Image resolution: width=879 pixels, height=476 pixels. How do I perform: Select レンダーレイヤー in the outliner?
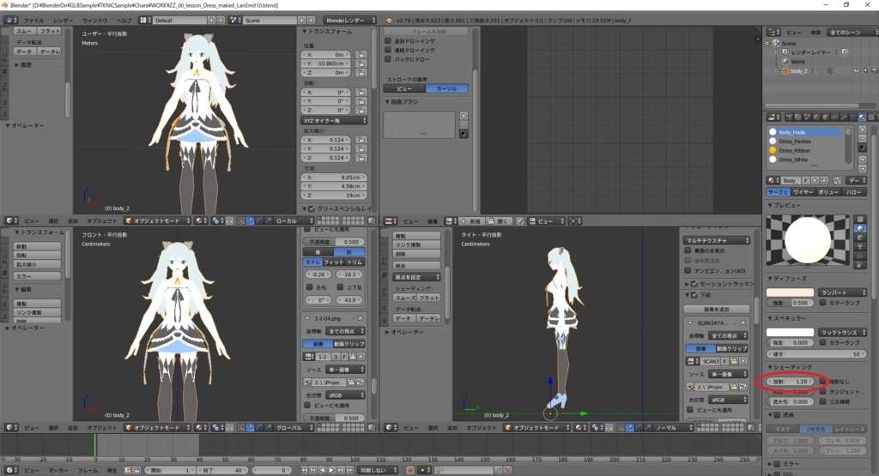pyautogui.click(x=811, y=52)
